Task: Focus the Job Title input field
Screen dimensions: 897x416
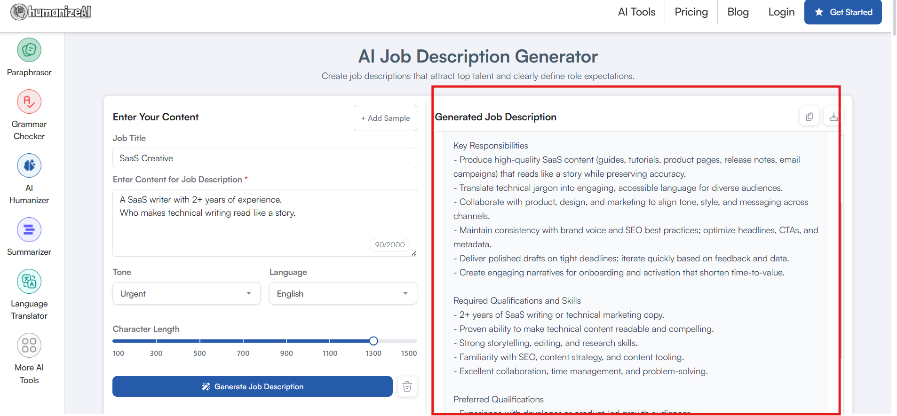Action: (265, 158)
